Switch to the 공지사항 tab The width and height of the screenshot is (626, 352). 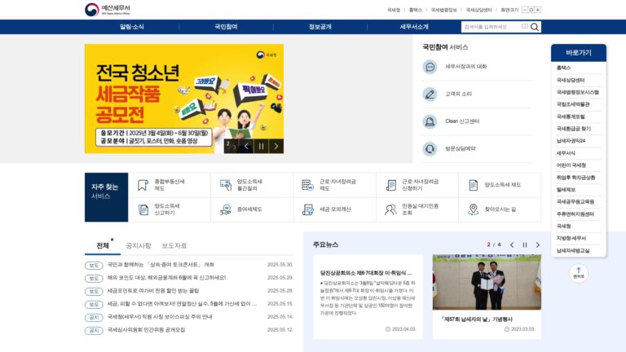tap(138, 245)
